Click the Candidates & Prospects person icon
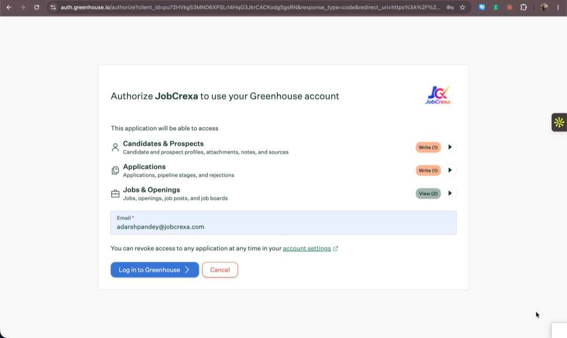Viewport: 567px width, 338px height. click(x=115, y=147)
